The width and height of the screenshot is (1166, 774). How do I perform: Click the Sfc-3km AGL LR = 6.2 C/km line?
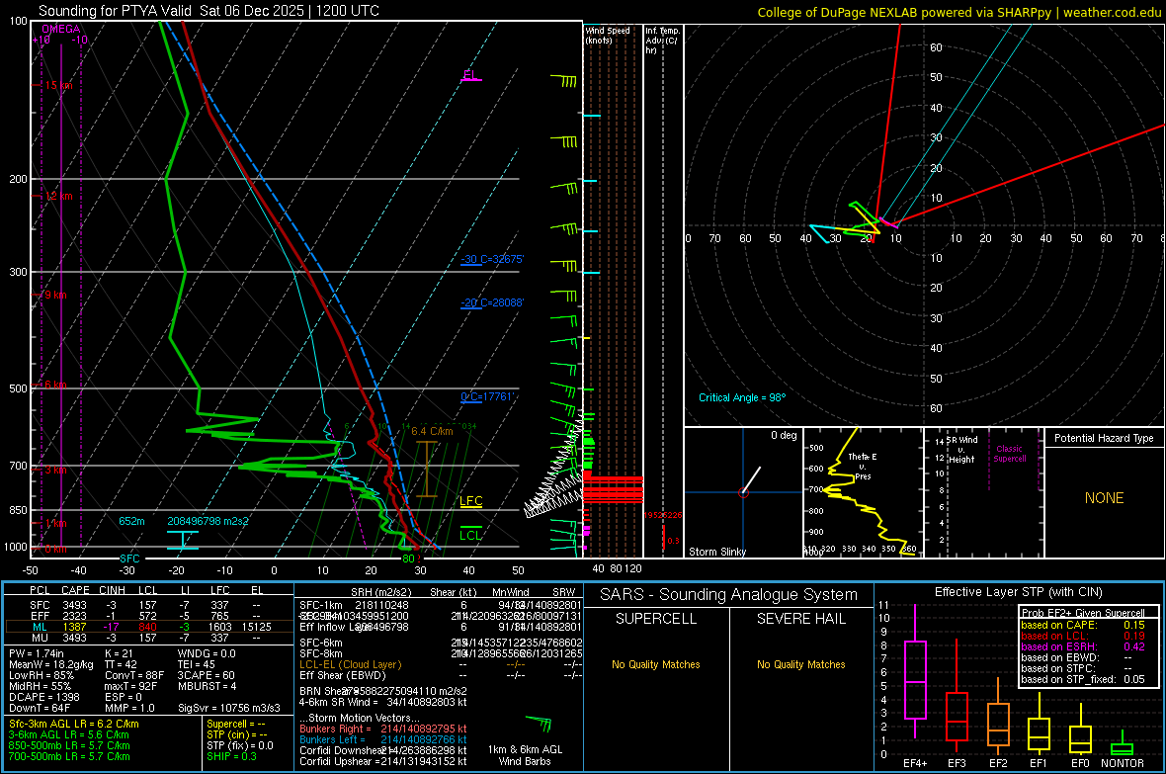[74, 724]
